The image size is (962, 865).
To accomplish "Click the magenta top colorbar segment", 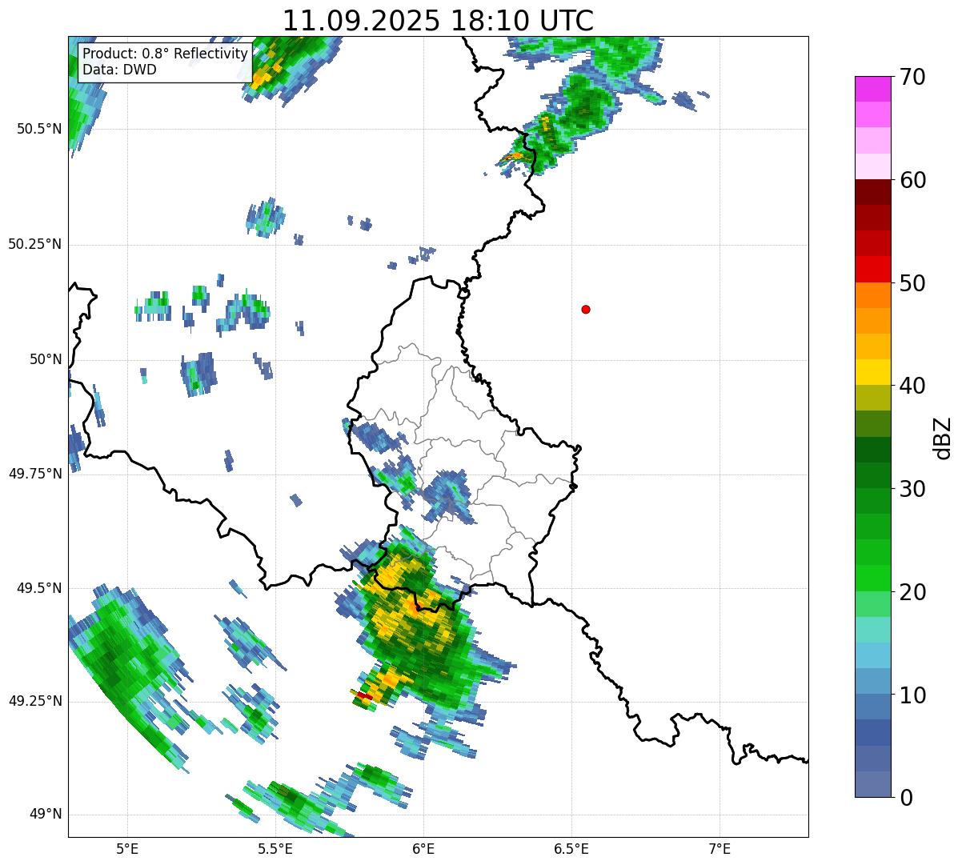I will (x=873, y=89).
